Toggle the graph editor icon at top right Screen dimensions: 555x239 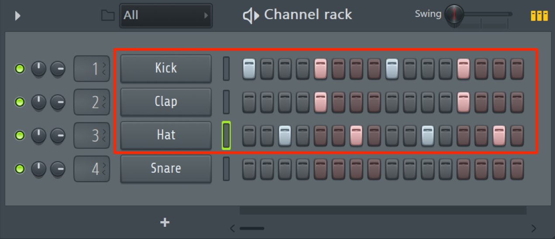pyautogui.click(x=539, y=16)
